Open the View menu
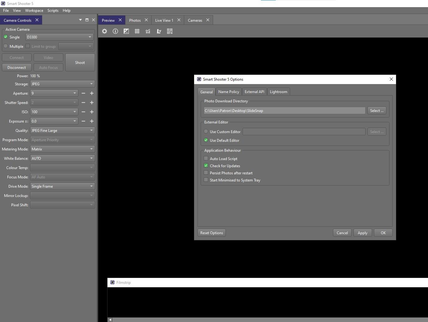The height and width of the screenshot is (322, 428). tap(17, 11)
